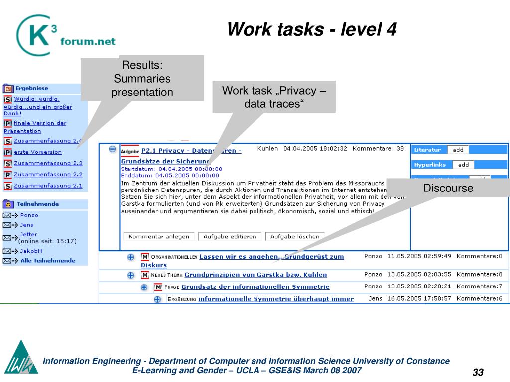Click timestamp 11.05.2005 02:59:49
Image resolution: width=510 pixels, height=382 pixels.
click(x=419, y=256)
